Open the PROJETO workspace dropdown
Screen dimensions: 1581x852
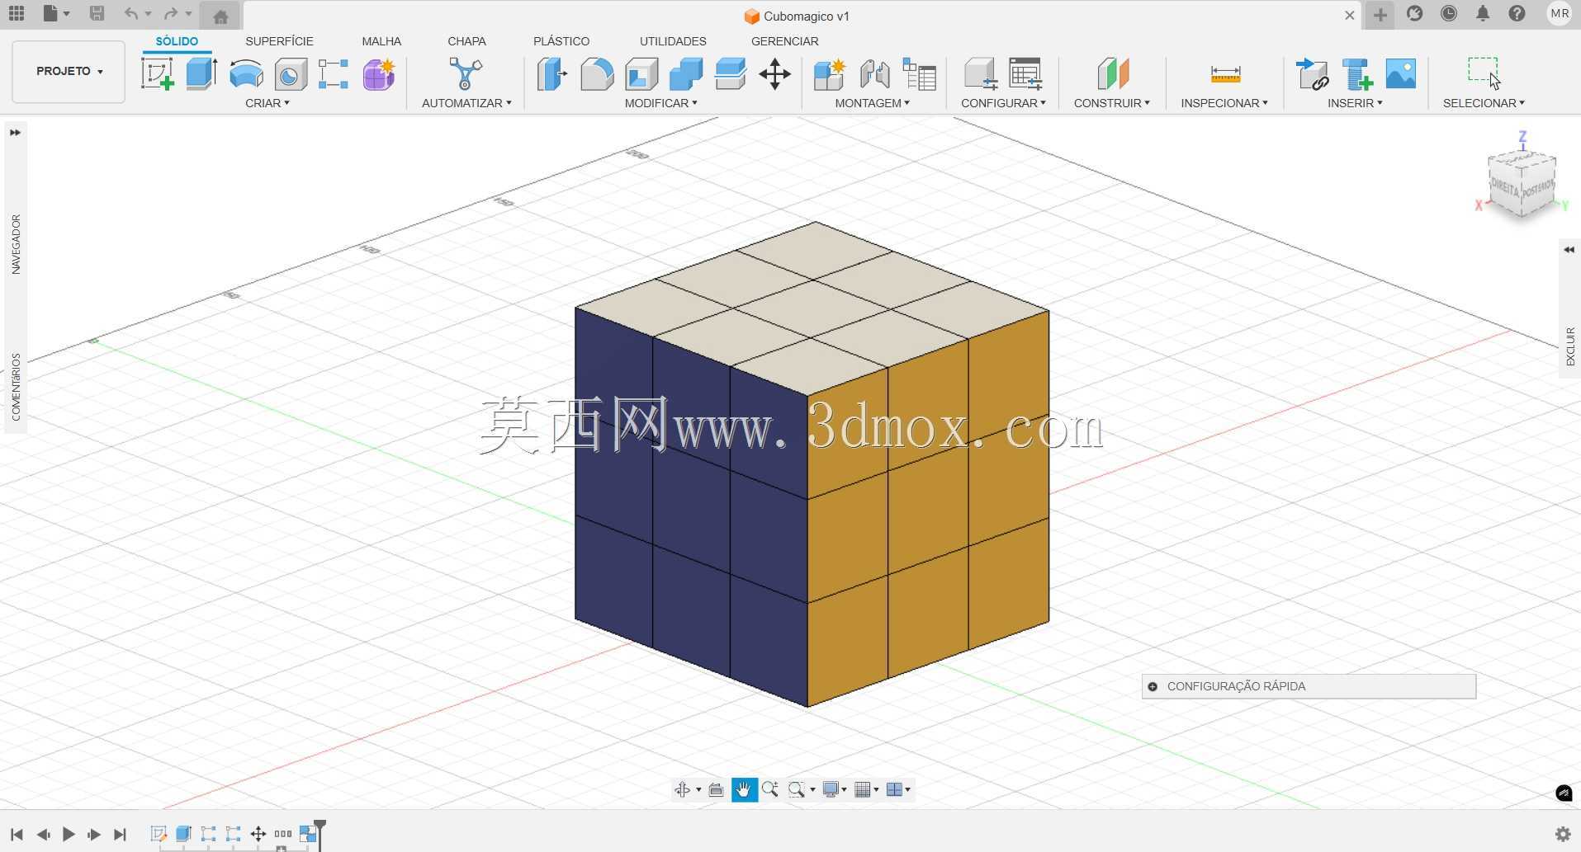[69, 72]
